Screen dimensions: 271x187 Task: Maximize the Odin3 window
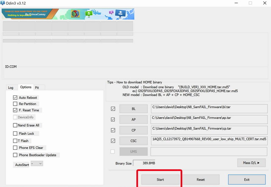(x=250, y=3)
